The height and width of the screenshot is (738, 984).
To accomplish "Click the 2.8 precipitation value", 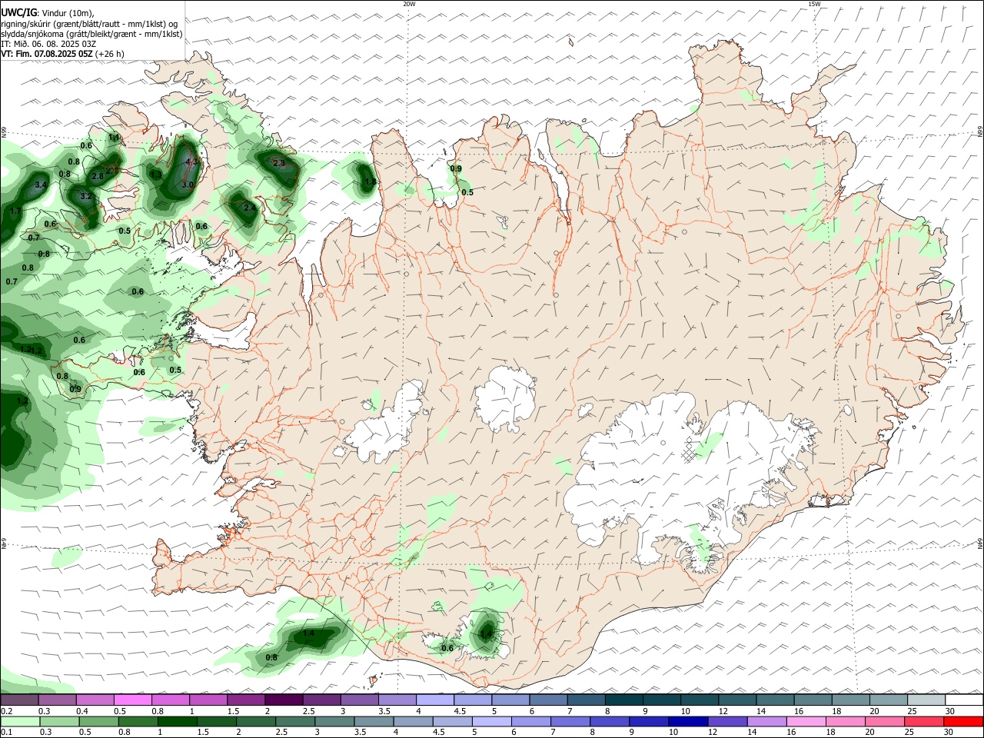I will pos(98,176).
